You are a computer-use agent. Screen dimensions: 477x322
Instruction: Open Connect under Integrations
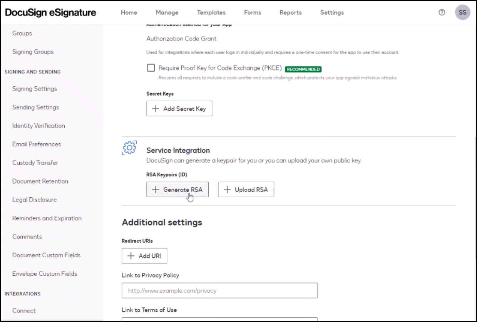[24, 311]
